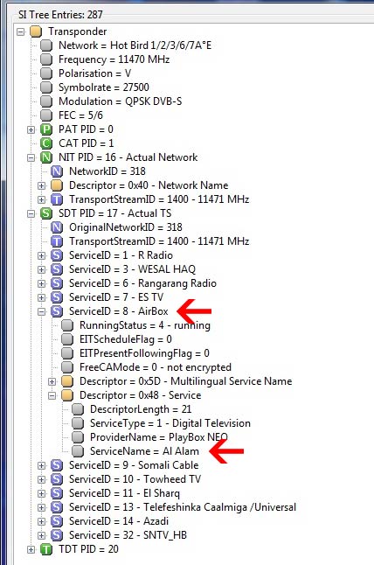The image size is (374, 565).
Task: Select Frequency = 11470 MHz entry
Action: click(x=114, y=59)
